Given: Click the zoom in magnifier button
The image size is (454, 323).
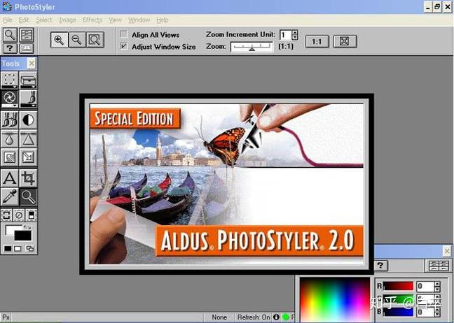Looking at the screenshot, I should pos(59,40).
